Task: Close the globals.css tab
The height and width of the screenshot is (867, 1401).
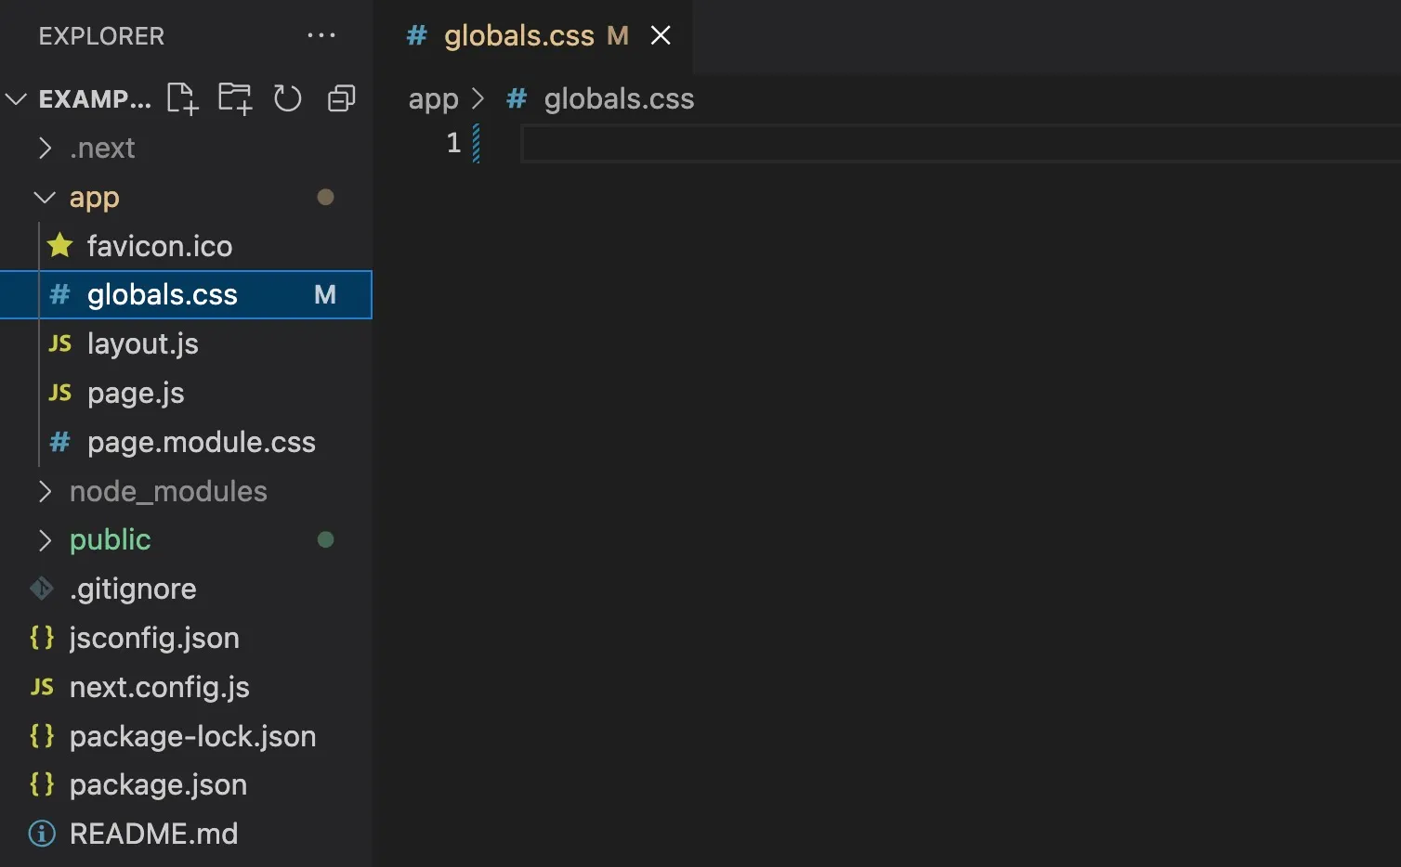Action: (x=661, y=35)
